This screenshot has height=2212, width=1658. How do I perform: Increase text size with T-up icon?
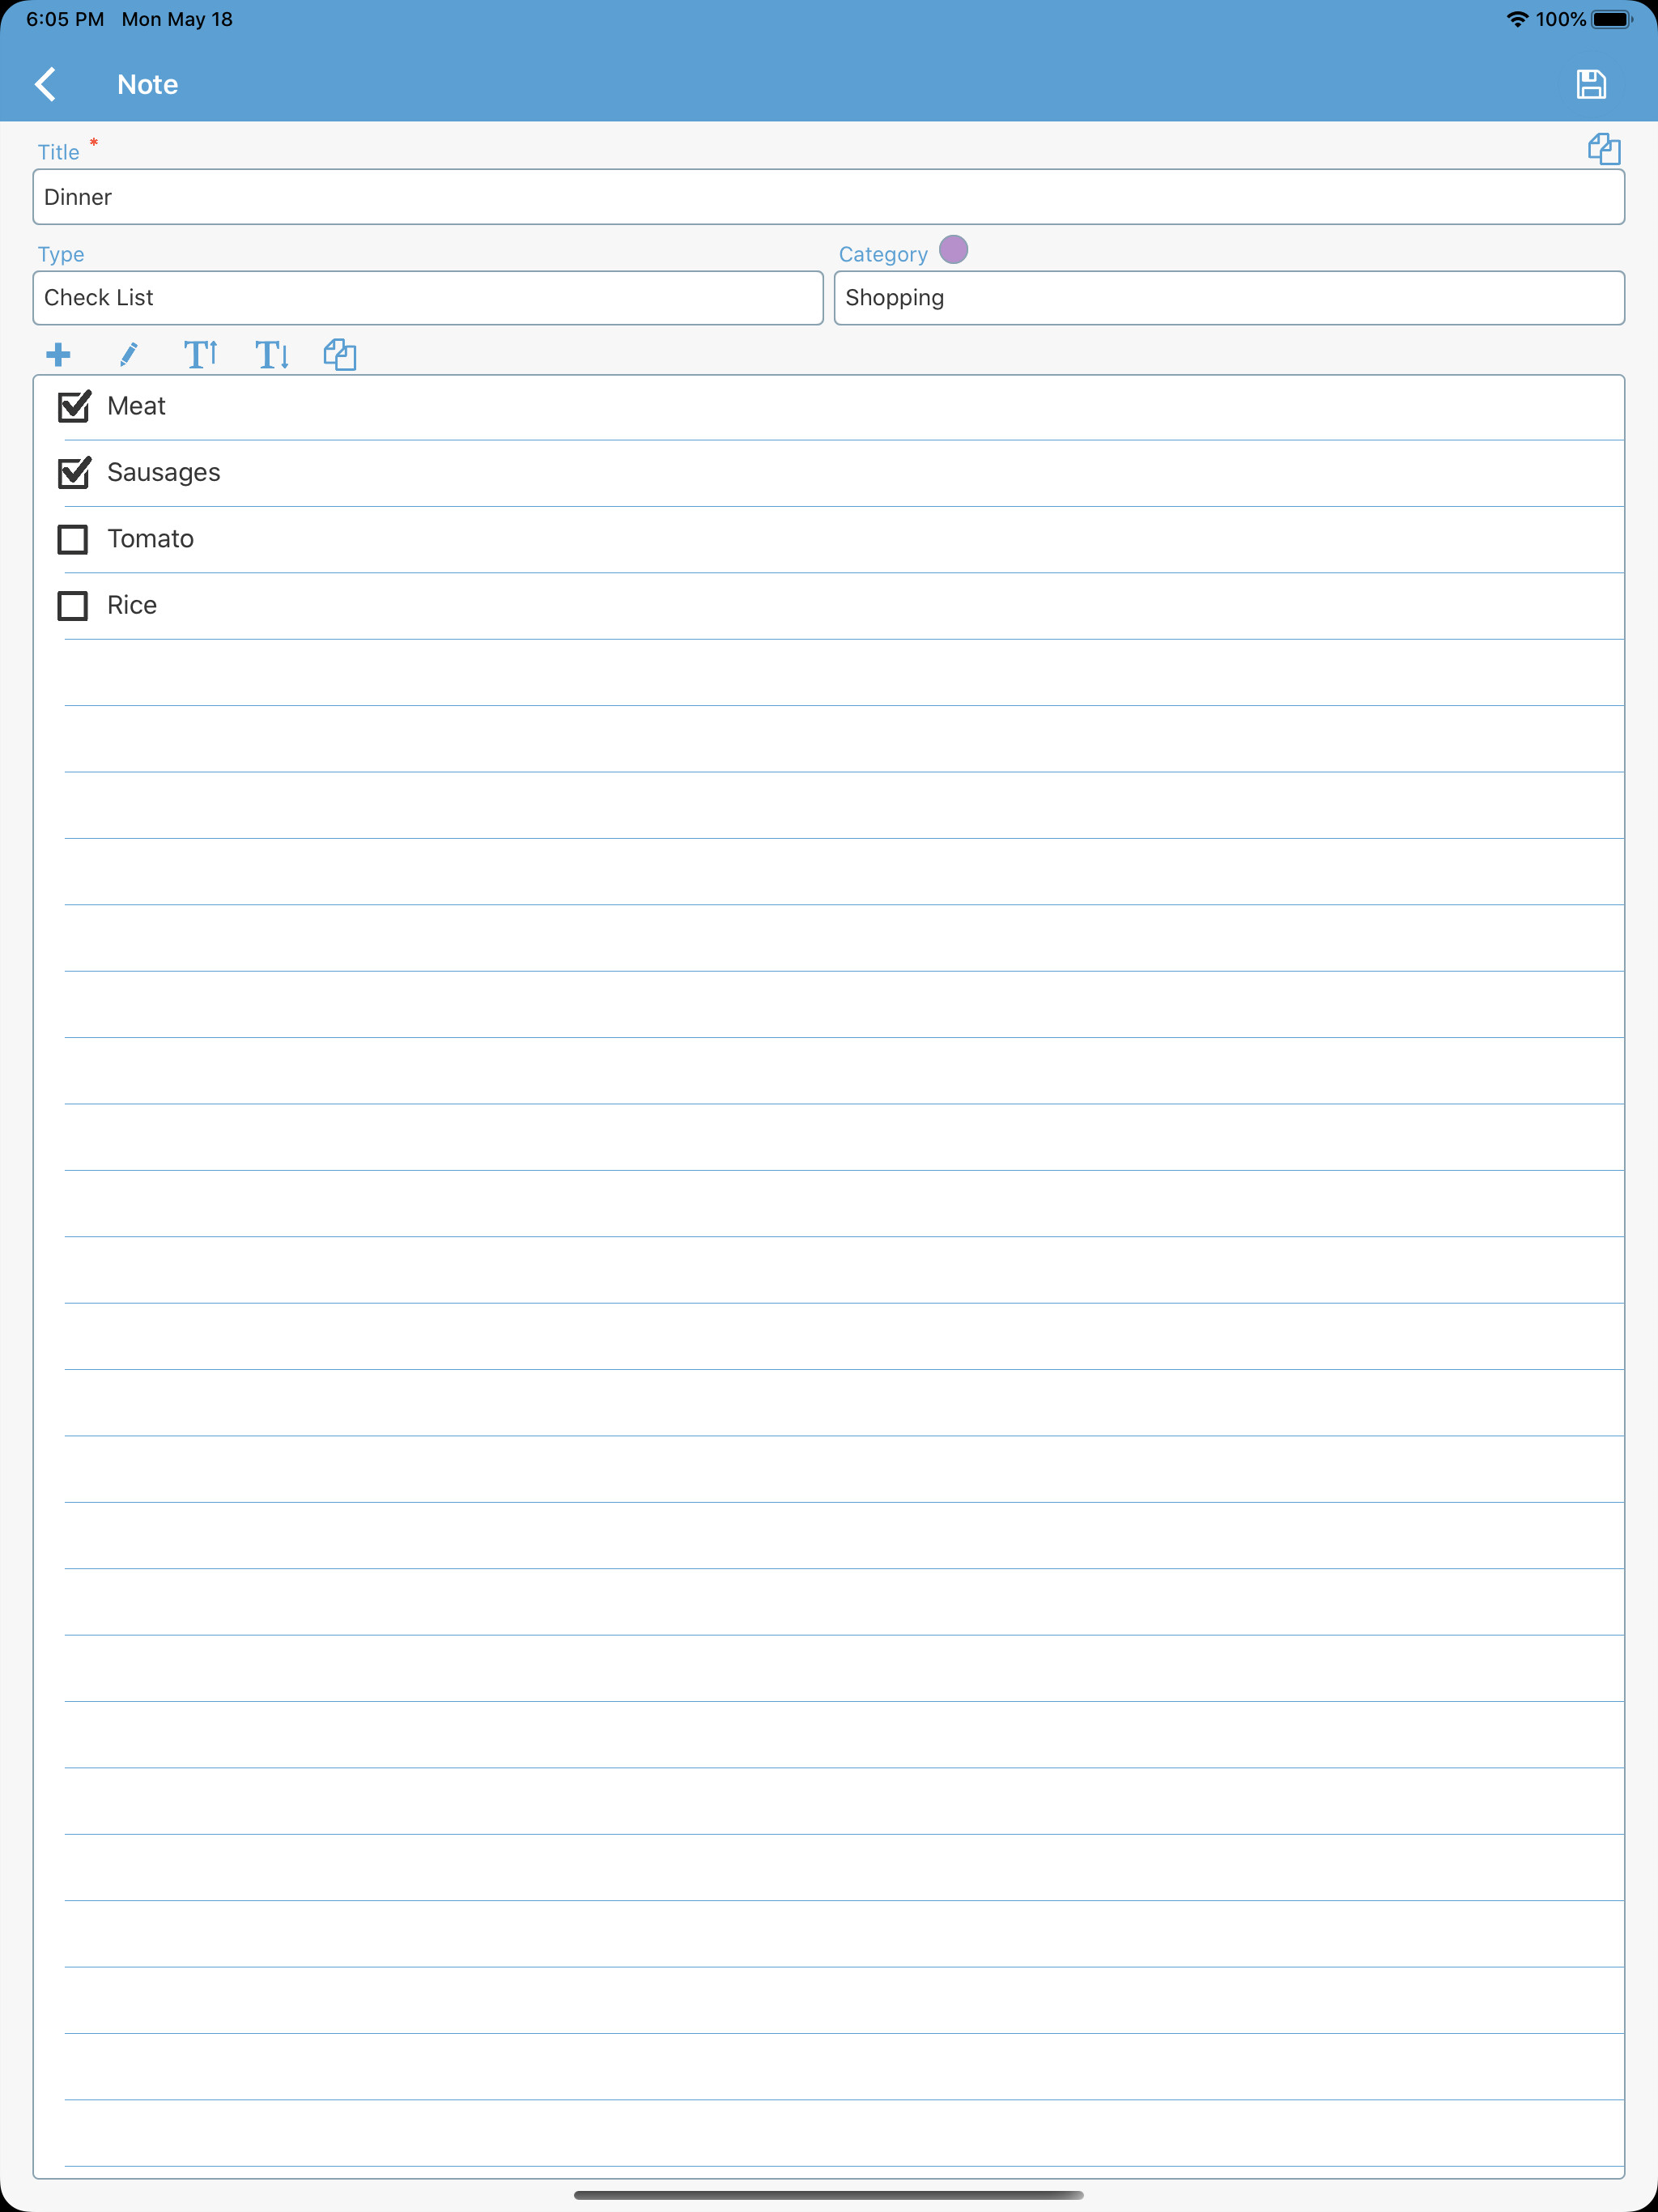[x=200, y=354]
